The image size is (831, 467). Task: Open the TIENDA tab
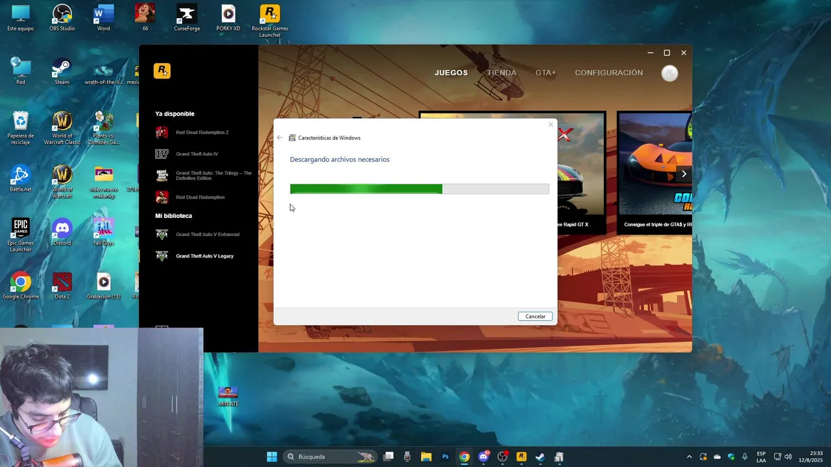coord(502,73)
